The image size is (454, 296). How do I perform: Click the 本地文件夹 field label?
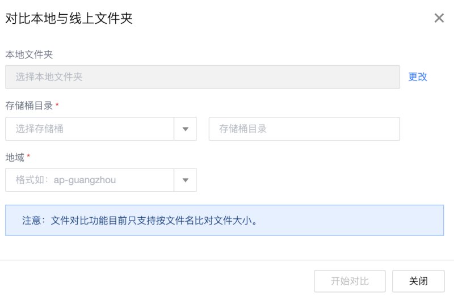coord(29,54)
